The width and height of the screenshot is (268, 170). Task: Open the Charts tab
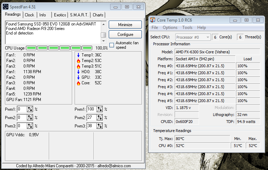[x=98, y=15]
